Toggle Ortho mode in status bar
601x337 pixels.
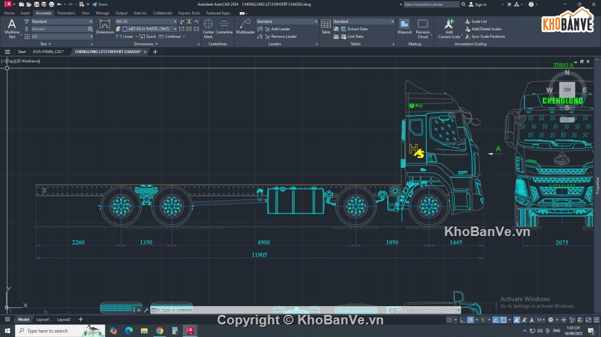click(x=462, y=320)
